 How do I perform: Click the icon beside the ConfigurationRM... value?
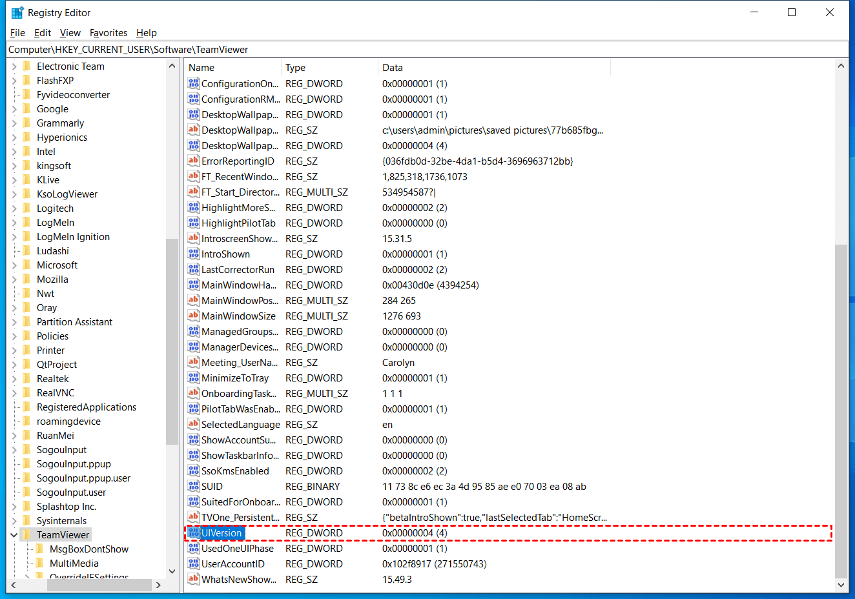coord(193,99)
